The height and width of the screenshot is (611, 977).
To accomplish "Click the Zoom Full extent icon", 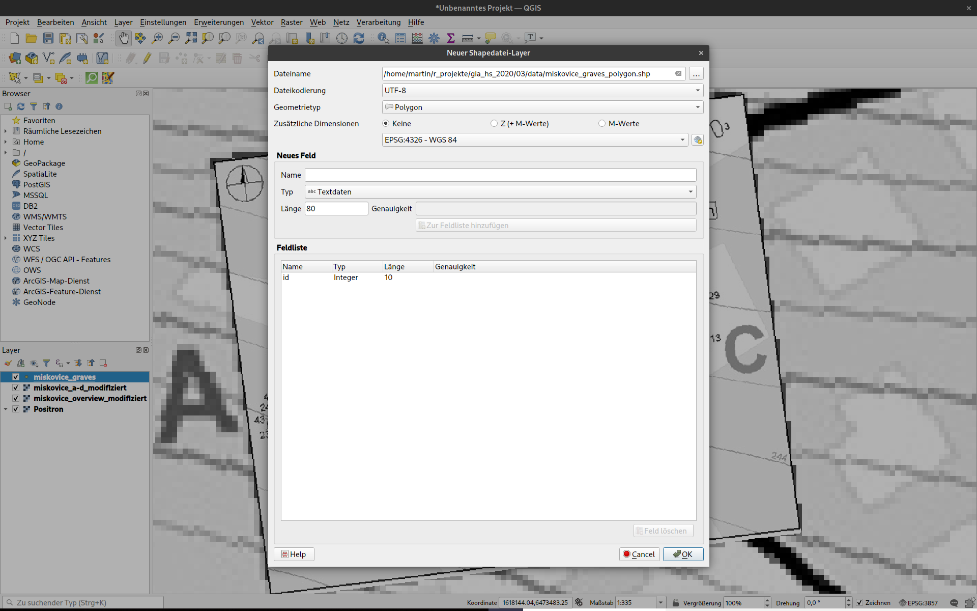I will coord(191,38).
